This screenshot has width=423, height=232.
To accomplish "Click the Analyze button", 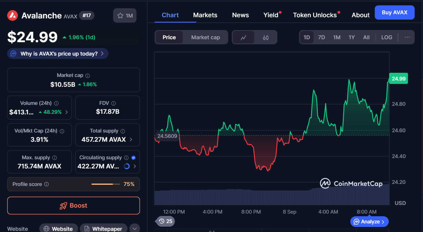I will coord(369,222).
